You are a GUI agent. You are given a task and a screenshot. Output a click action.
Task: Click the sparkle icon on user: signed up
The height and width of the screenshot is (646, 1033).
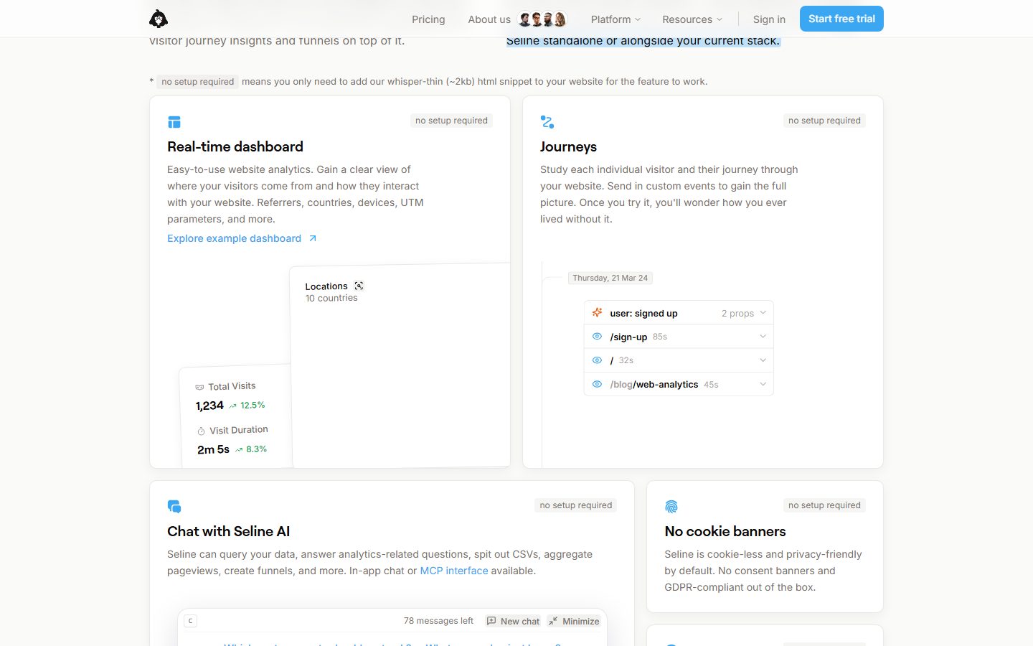click(x=597, y=313)
